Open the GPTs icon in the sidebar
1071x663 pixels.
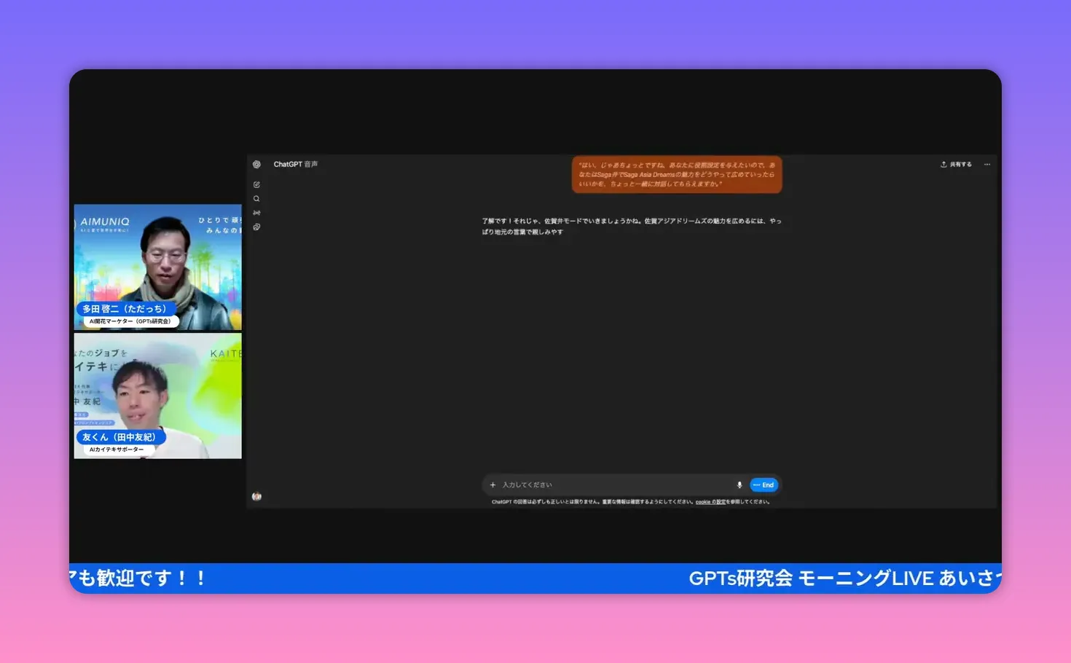click(256, 227)
